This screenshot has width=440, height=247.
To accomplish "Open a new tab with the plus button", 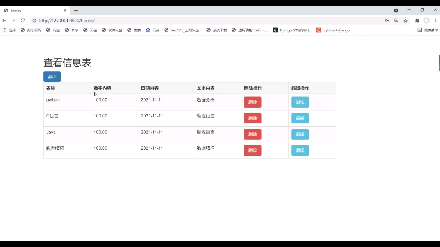I will (x=76, y=10).
